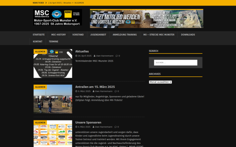Click the date '24. April 2025' under Aktuelles
The height and width of the screenshot is (147, 236).
click(85, 56)
